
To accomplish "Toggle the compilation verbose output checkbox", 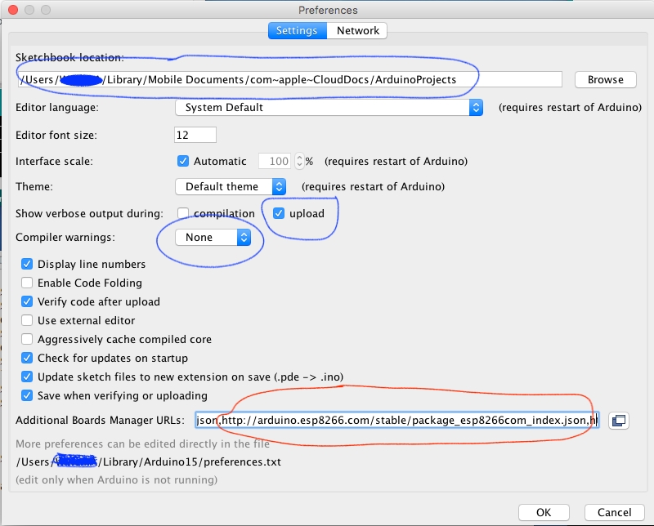I will click(184, 214).
